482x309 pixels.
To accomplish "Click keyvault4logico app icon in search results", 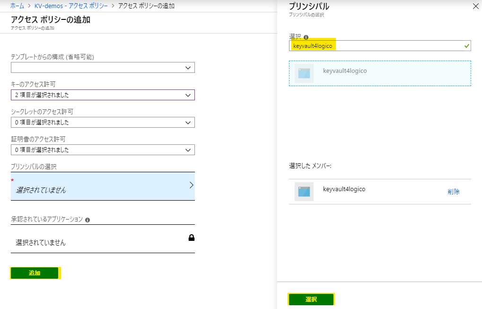I will point(304,73).
